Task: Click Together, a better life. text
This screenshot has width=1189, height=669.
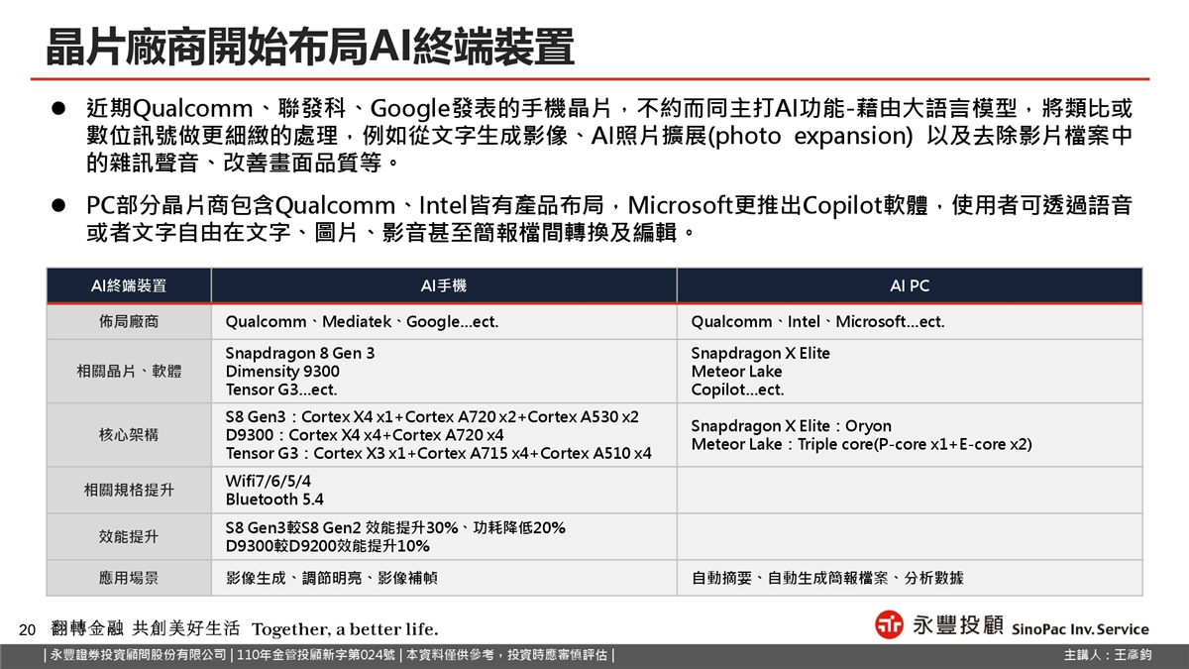Action: point(345,629)
